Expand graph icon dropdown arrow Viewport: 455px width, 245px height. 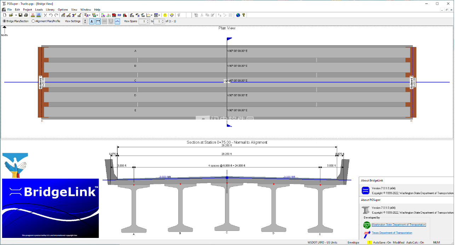(x=152, y=15)
